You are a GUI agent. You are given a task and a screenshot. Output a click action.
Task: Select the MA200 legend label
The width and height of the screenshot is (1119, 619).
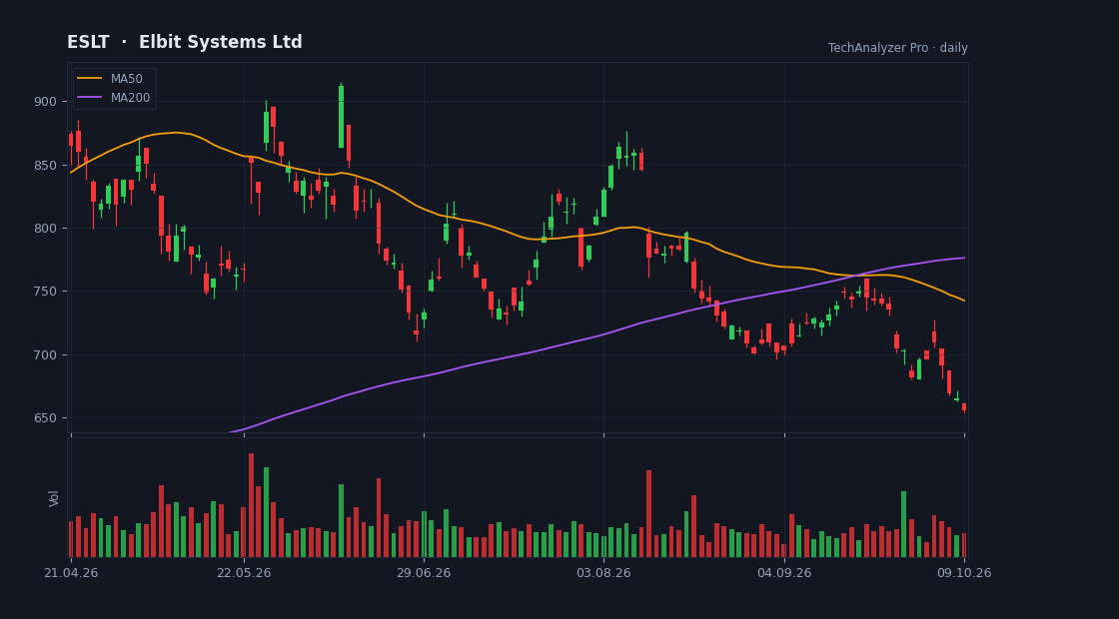tap(131, 98)
